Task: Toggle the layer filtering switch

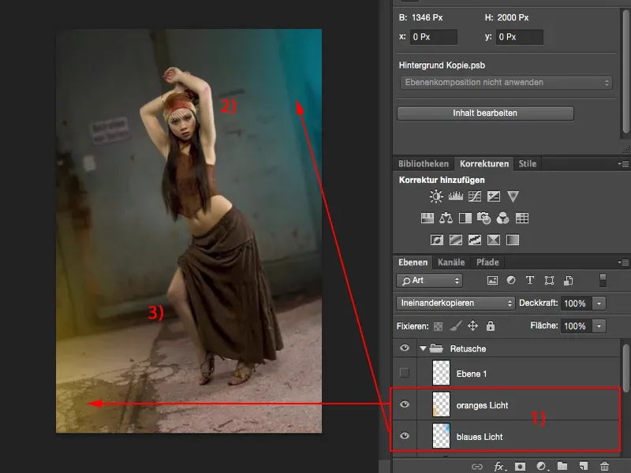Action: (x=603, y=281)
